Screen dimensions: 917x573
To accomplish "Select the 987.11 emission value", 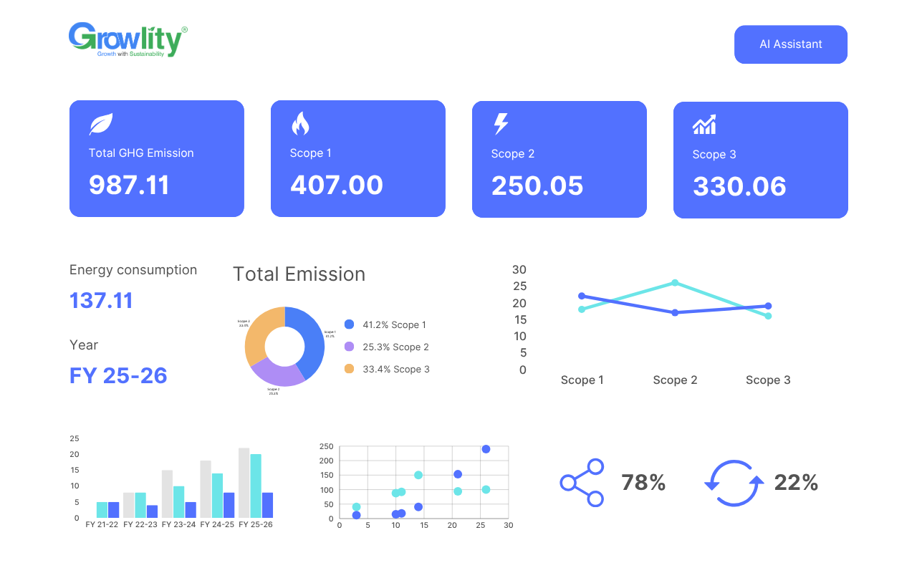I will [x=129, y=185].
